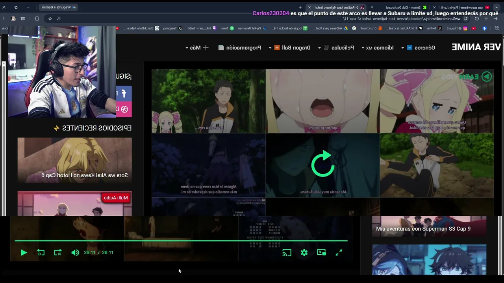View site information for animeonline.ninja

(x=466, y=18)
